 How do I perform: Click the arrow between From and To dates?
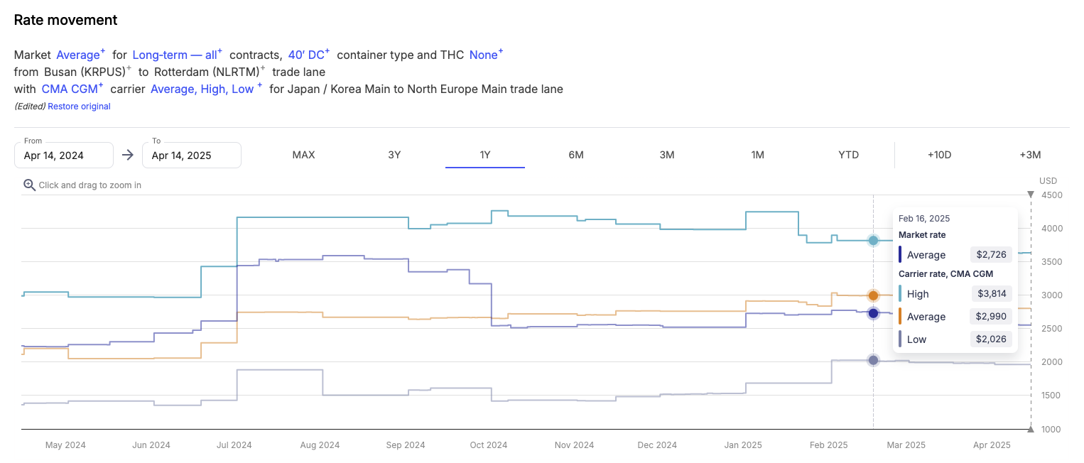click(x=127, y=155)
